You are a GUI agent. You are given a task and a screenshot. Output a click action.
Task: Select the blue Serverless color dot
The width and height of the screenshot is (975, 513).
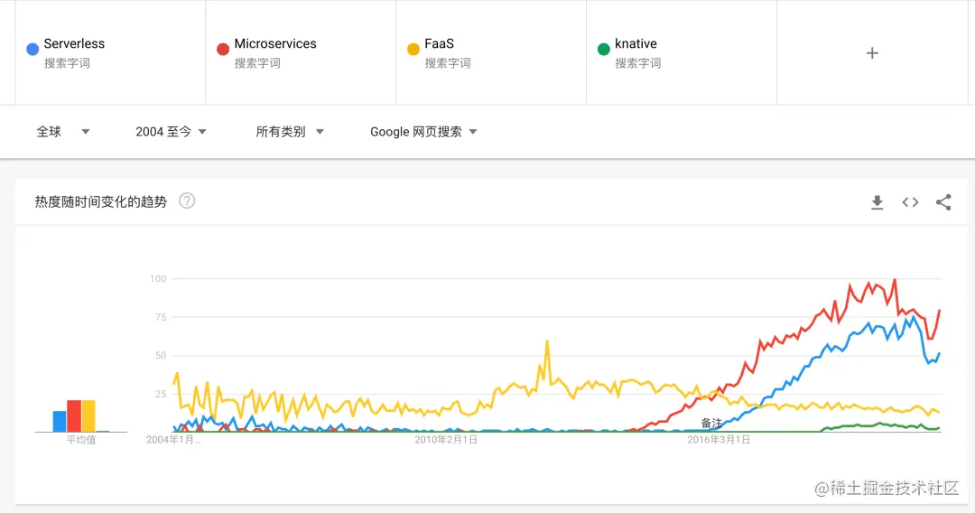(x=32, y=49)
